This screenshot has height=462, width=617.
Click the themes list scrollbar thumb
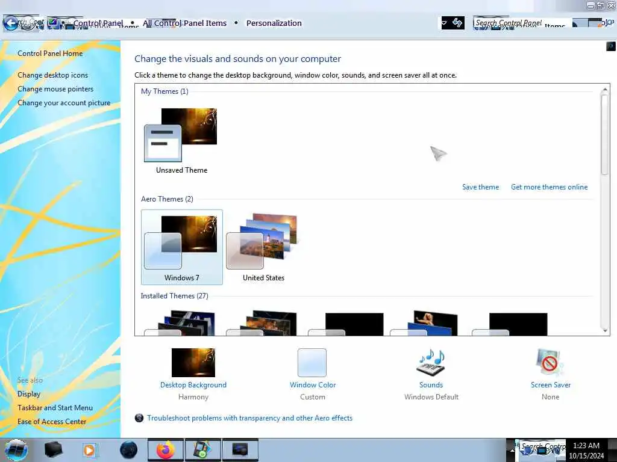(x=605, y=135)
